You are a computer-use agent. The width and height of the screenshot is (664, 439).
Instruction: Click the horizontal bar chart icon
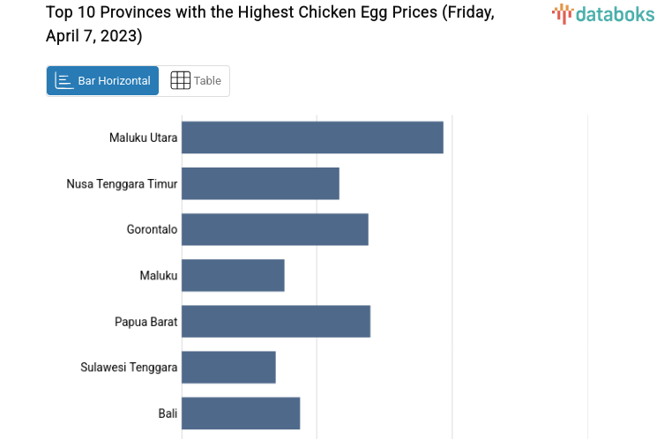pos(64,81)
